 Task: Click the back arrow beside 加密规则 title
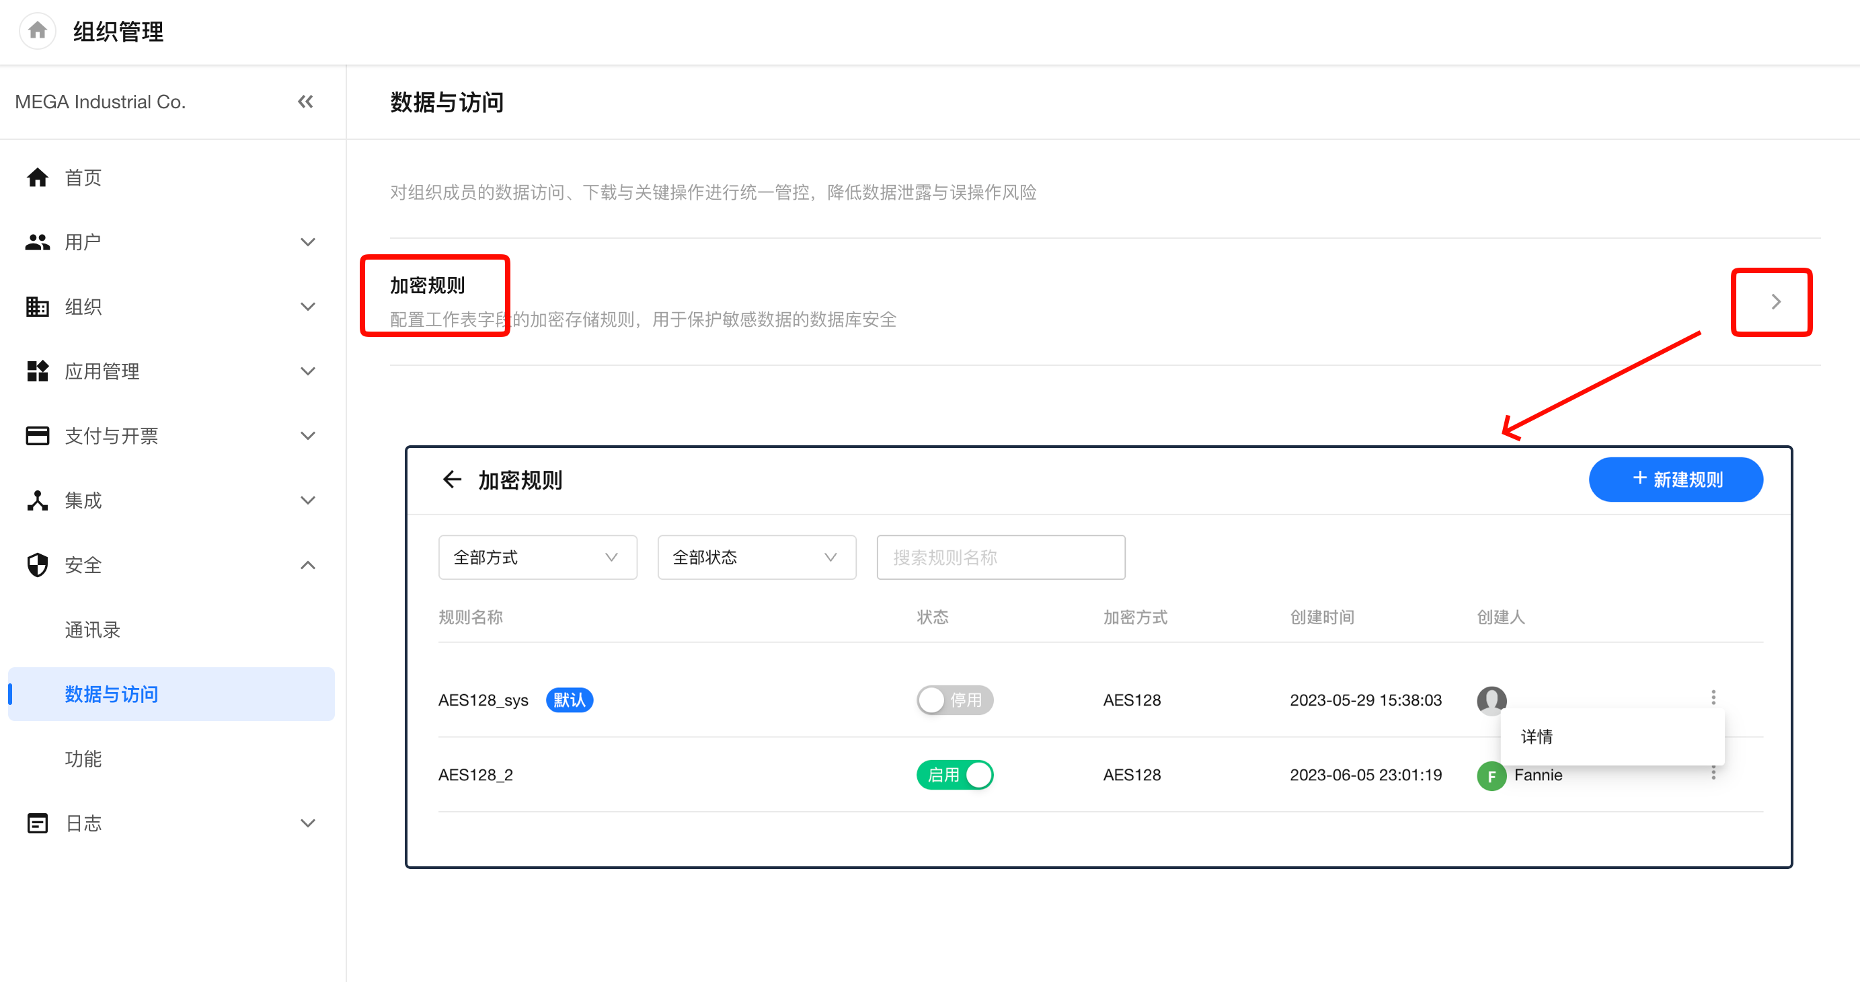click(452, 480)
